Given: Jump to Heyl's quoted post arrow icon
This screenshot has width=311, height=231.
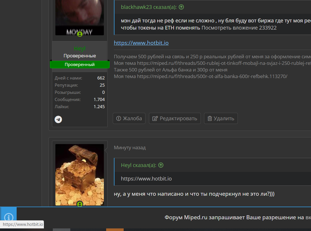Looking at the screenshot, I should (x=161, y=165).
